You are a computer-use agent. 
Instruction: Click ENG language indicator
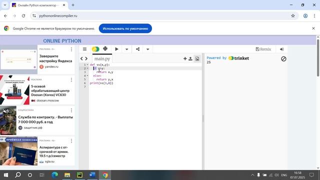pos(284,175)
